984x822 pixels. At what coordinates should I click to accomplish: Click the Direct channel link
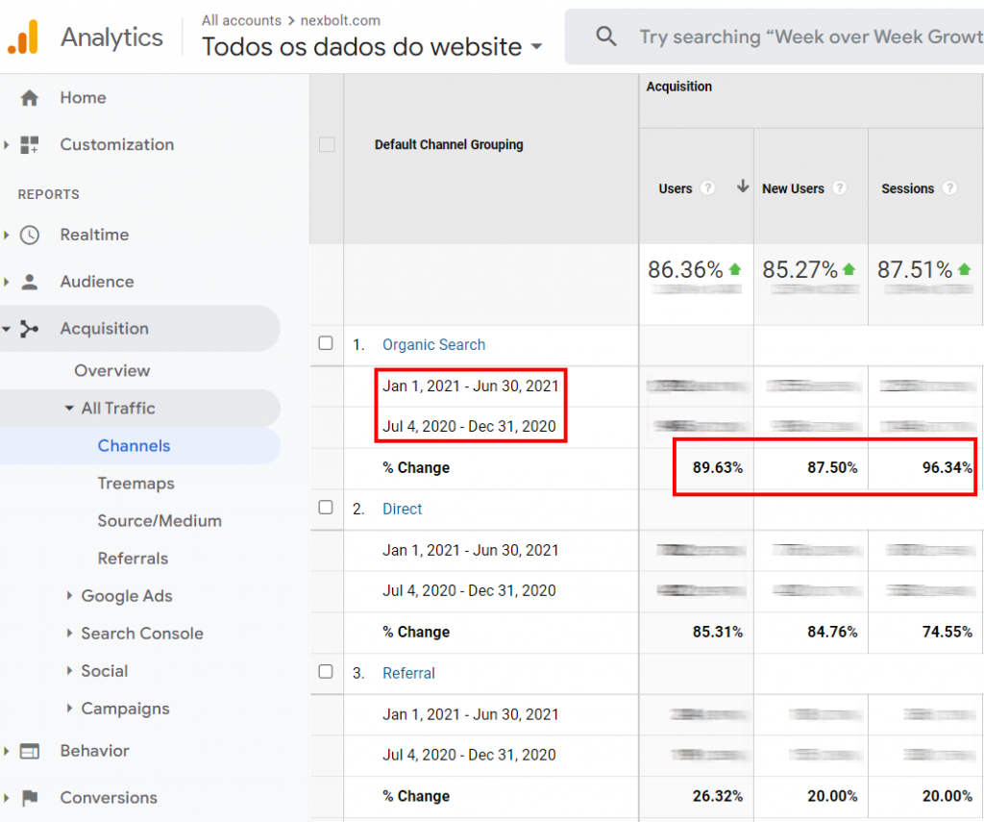pyautogui.click(x=402, y=509)
